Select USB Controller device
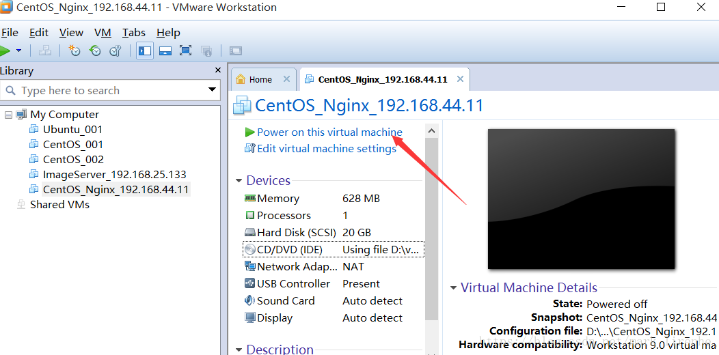The height and width of the screenshot is (355, 719). pos(334,284)
